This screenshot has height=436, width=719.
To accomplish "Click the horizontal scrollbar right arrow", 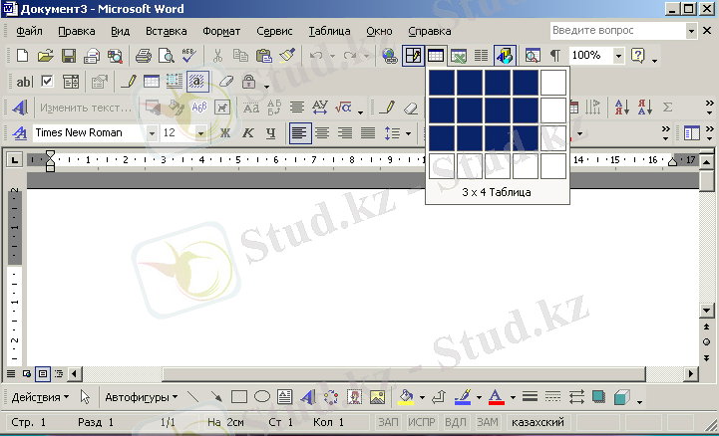I will [x=691, y=373].
